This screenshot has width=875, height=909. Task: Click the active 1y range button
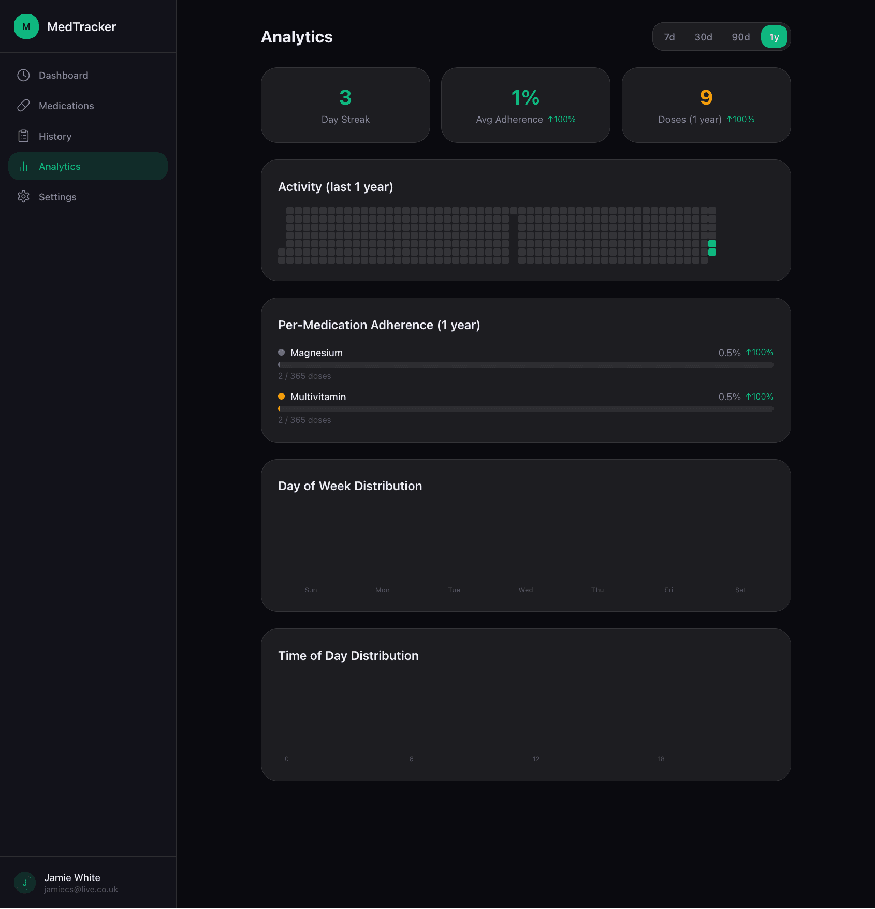[774, 37]
